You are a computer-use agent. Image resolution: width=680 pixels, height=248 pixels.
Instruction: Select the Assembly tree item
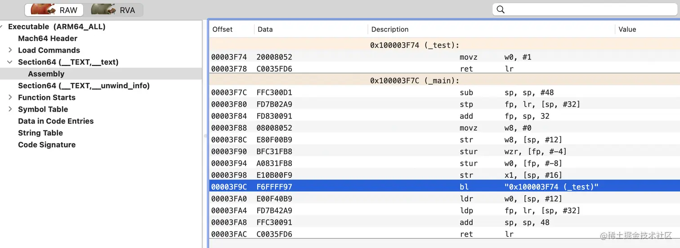coord(46,74)
